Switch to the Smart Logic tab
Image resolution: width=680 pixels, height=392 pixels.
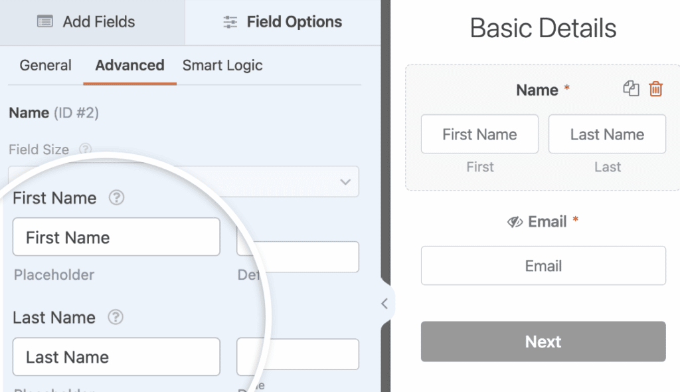(222, 65)
